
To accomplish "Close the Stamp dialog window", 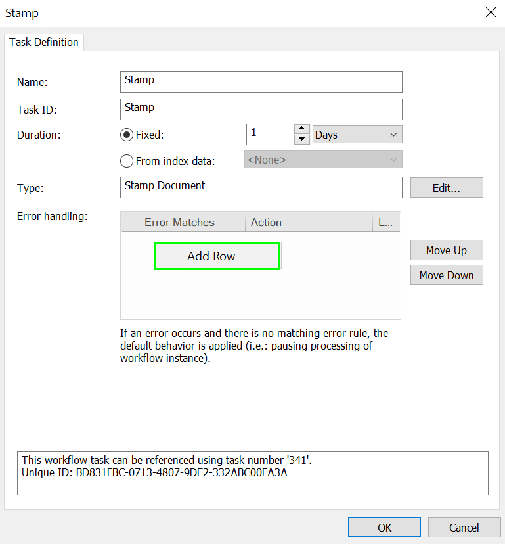I will click(491, 12).
